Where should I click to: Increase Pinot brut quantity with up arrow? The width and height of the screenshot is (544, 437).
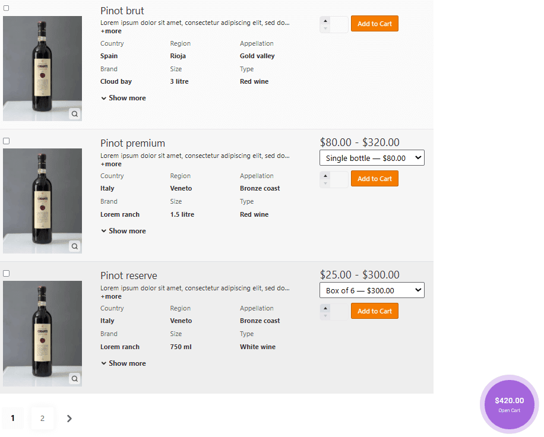(325, 21)
